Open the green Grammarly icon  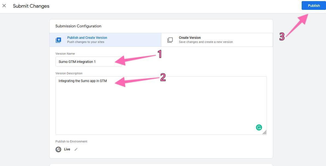(x=259, y=127)
